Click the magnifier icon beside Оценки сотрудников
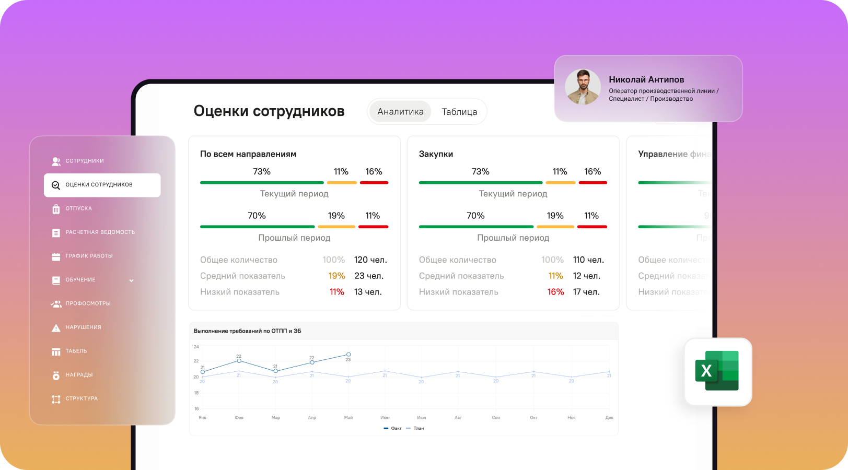This screenshot has width=848, height=470. [56, 185]
